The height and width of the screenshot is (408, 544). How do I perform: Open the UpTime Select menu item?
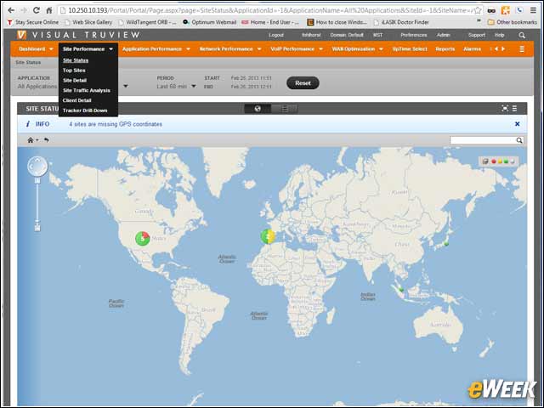coord(410,49)
